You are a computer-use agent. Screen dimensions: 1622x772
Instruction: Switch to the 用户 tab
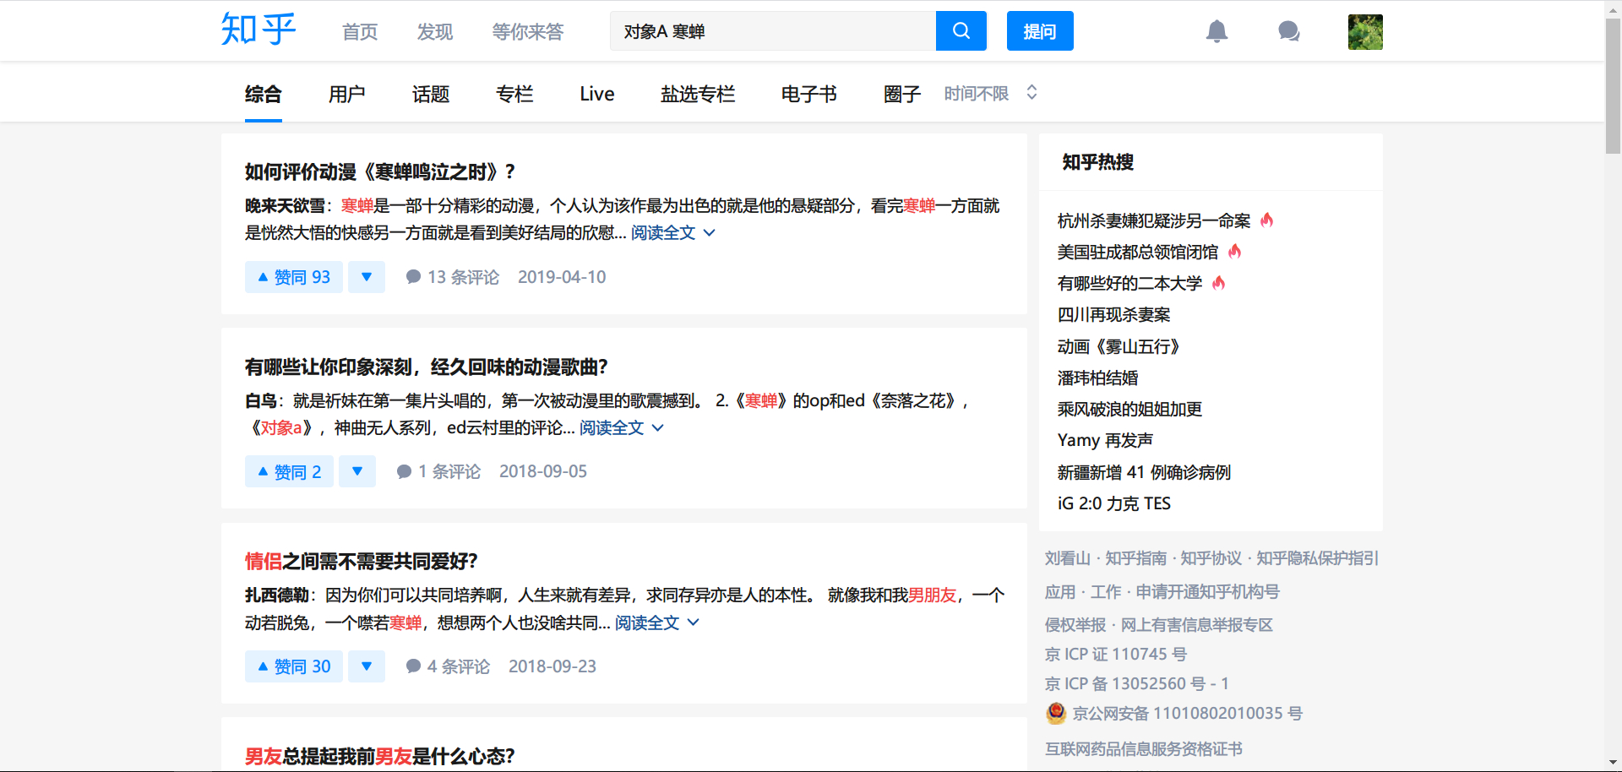click(346, 94)
